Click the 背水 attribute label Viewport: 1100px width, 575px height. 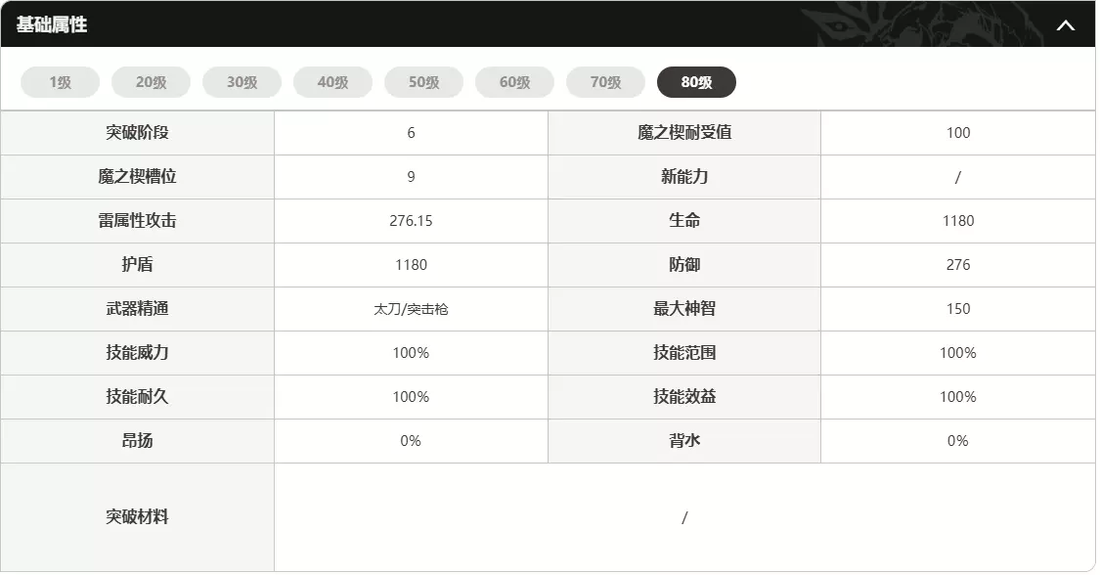tap(684, 441)
